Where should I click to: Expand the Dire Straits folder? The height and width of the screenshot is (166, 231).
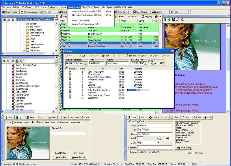[24, 51]
